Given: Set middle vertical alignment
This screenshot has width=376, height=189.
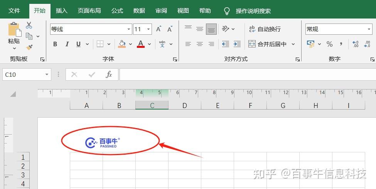Looking at the screenshot, I should coord(200,29).
